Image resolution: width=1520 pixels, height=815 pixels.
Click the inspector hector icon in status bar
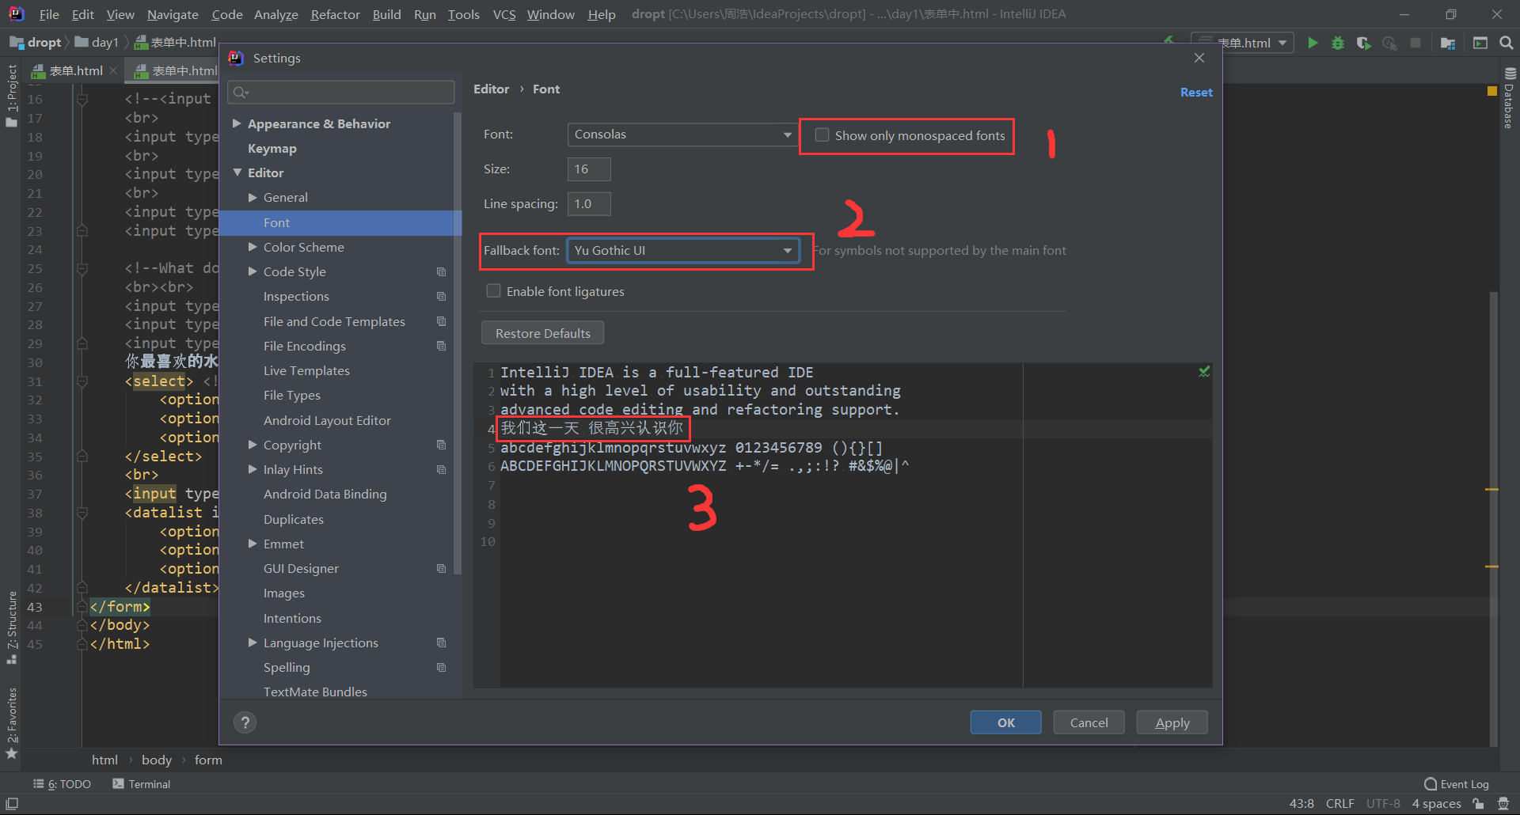[1503, 804]
